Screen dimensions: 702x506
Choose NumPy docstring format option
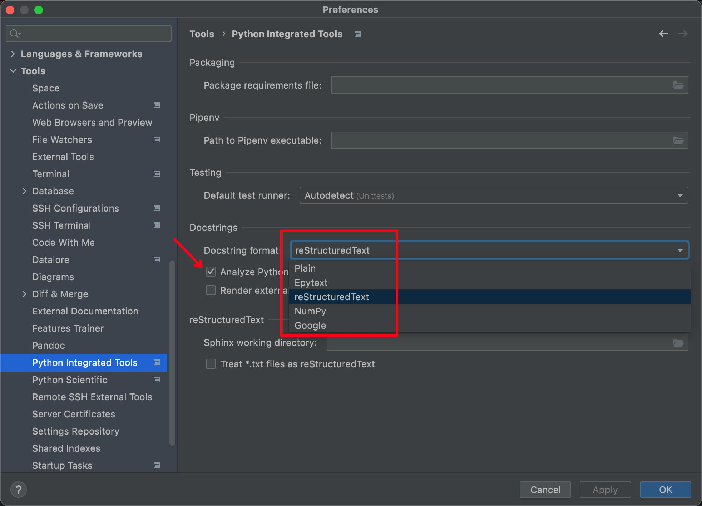(310, 311)
